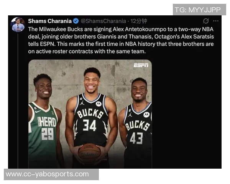The width and height of the screenshot is (230, 184).
Task: Click the Nike swoosh on the Herd jersey
Action: (x=38, y=112)
